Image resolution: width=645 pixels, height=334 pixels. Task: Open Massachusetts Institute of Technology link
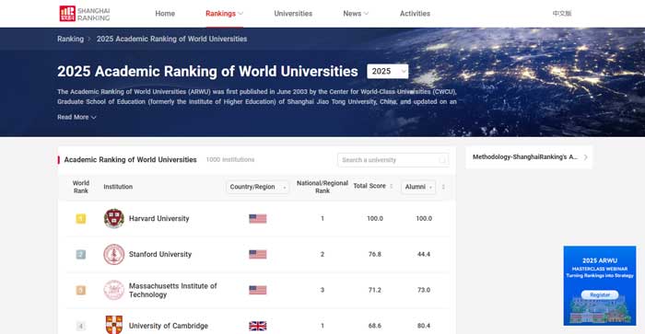(x=173, y=290)
